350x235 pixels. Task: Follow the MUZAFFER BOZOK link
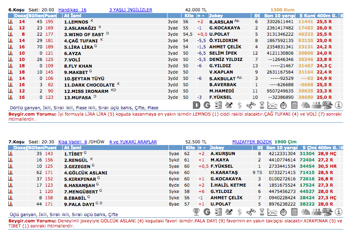tap(252, 142)
